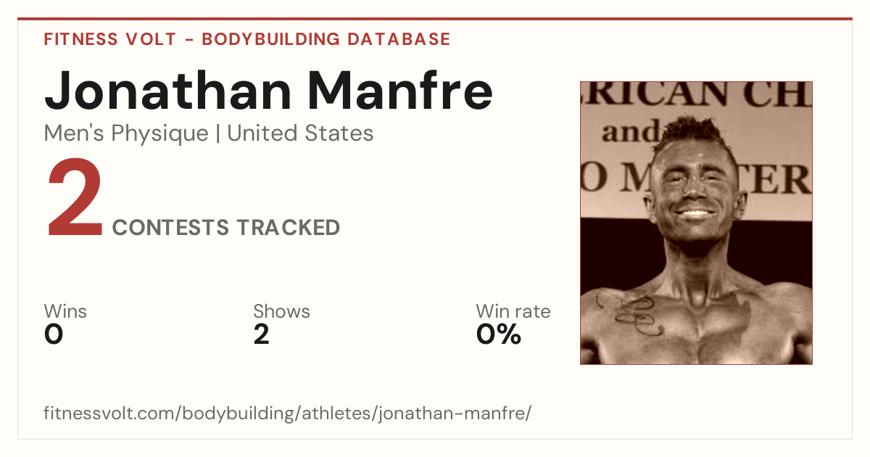The width and height of the screenshot is (870, 457).
Task: Open the fitnessvolt.com athlete URL
Action: coord(288,414)
